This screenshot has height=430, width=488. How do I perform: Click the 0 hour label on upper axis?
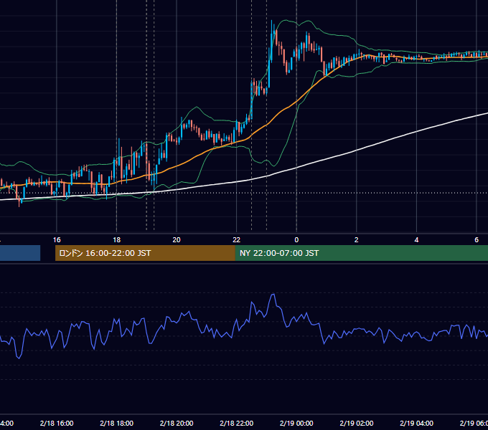point(296,240)
